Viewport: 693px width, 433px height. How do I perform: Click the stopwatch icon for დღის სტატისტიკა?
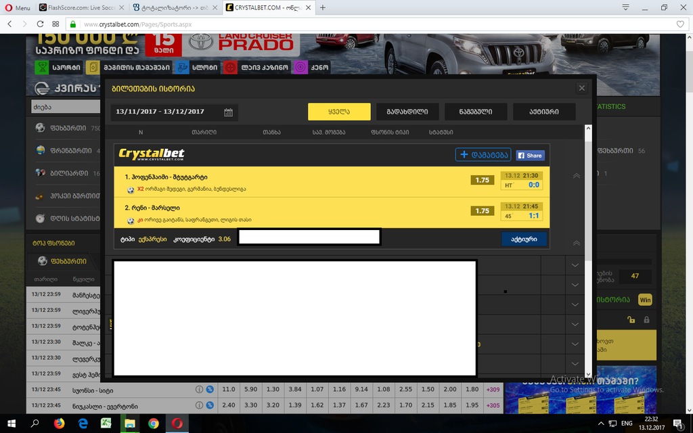(x=40, y=219)
